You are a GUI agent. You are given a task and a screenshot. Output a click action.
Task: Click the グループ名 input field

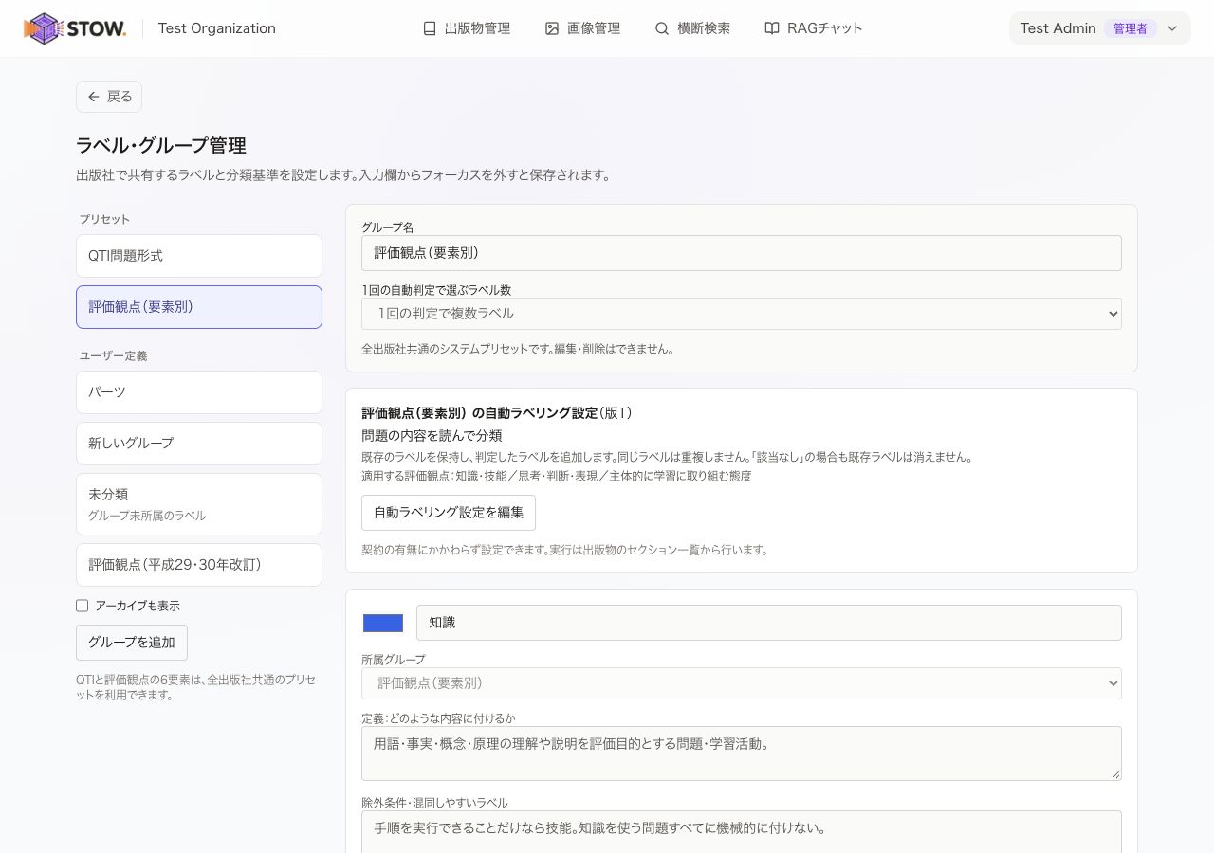[x=742, y=253]
